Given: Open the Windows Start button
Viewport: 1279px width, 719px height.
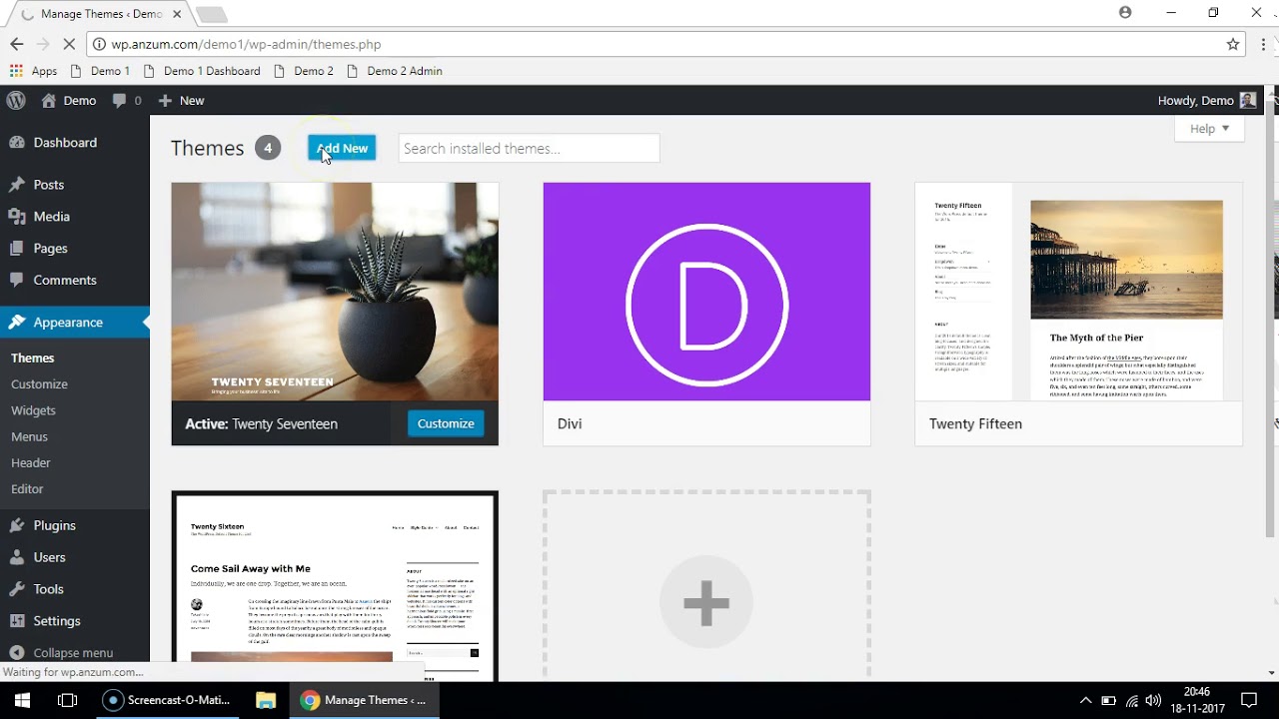Looking at the screenshot, I should 22,700.
